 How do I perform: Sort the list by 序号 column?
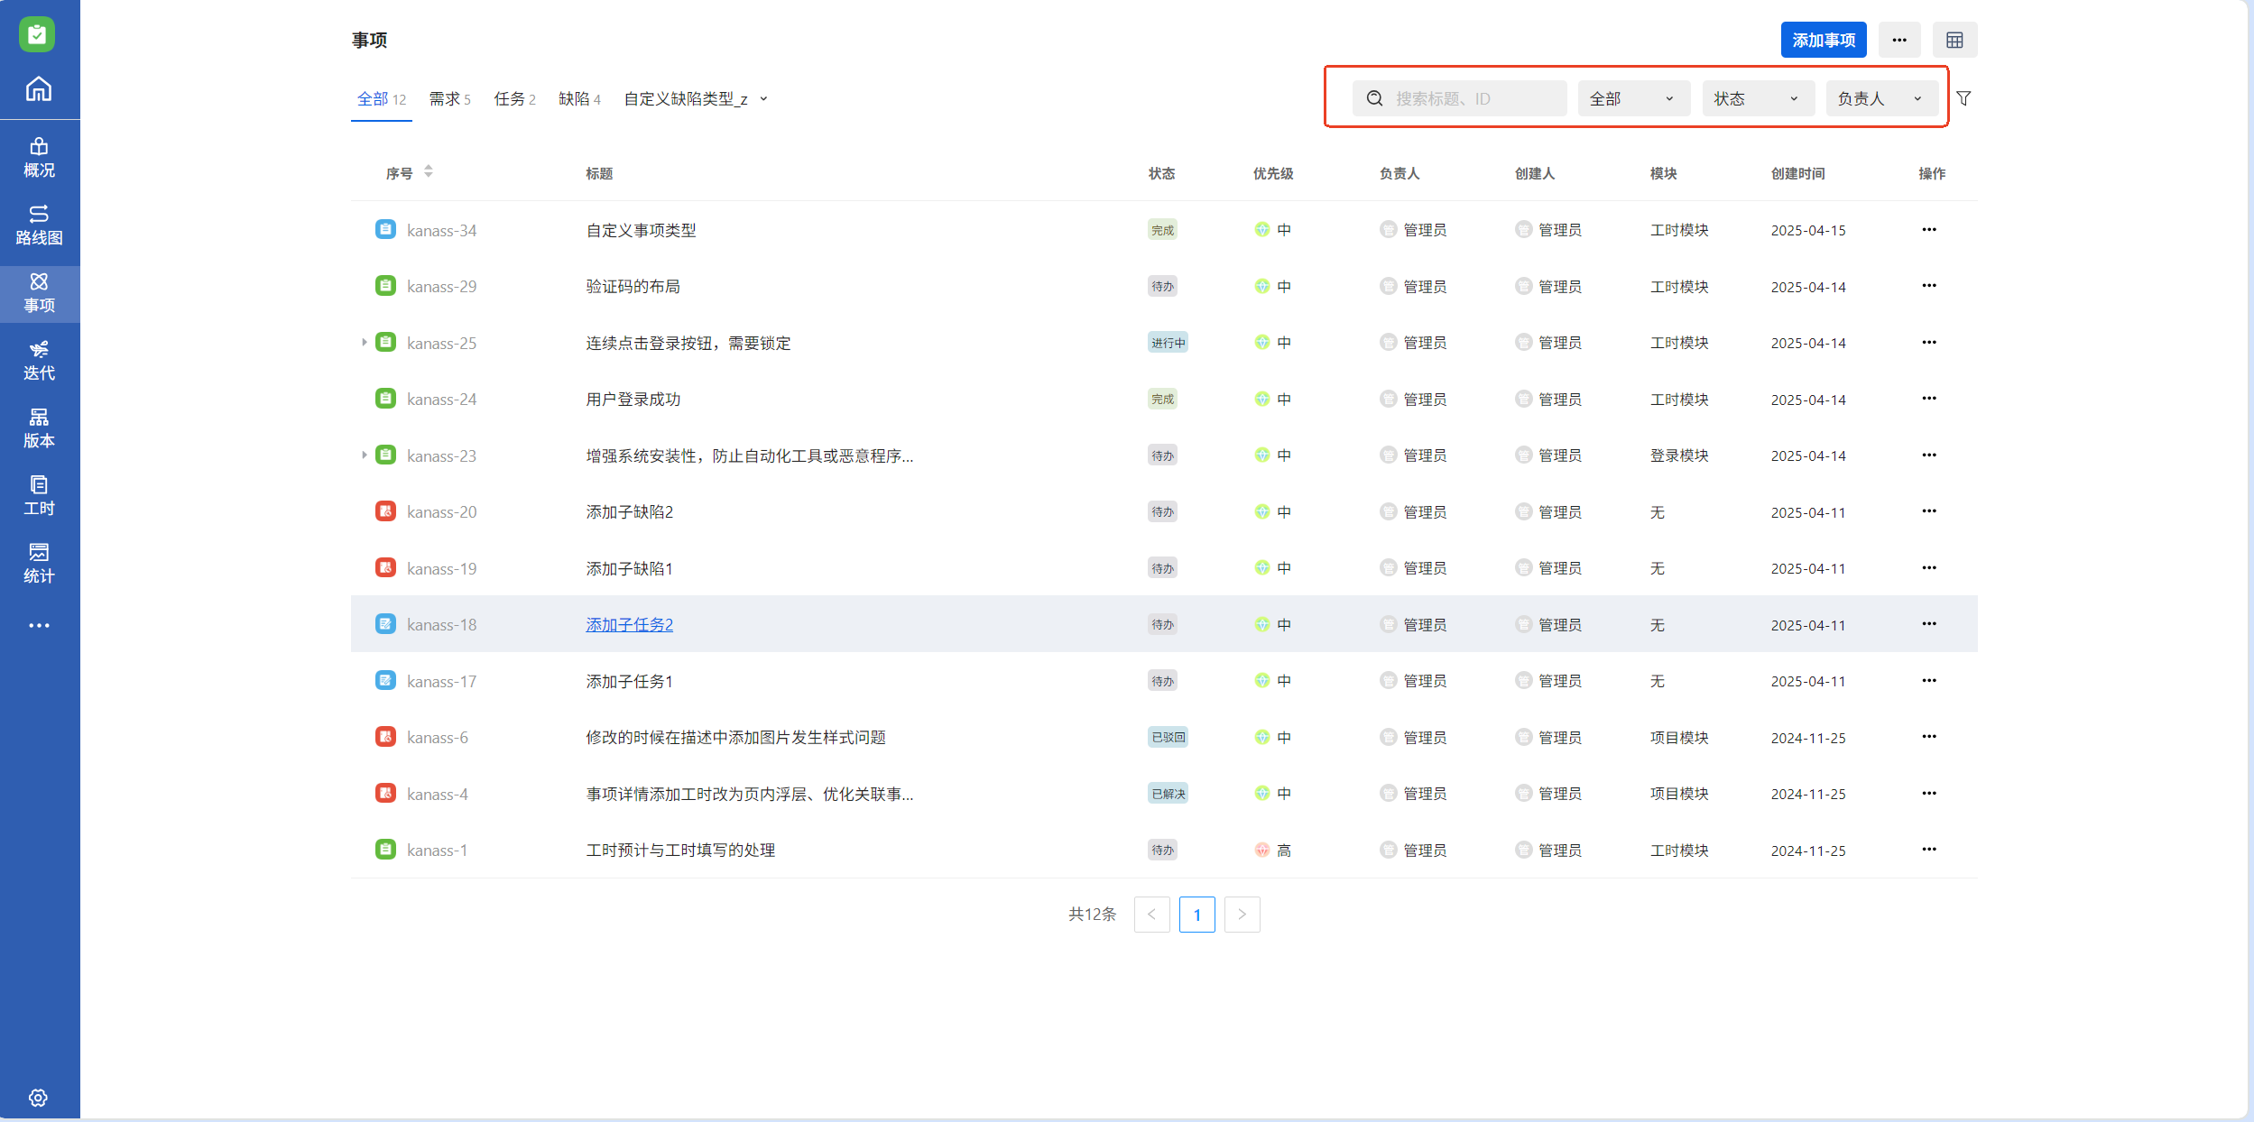(428, 171)
